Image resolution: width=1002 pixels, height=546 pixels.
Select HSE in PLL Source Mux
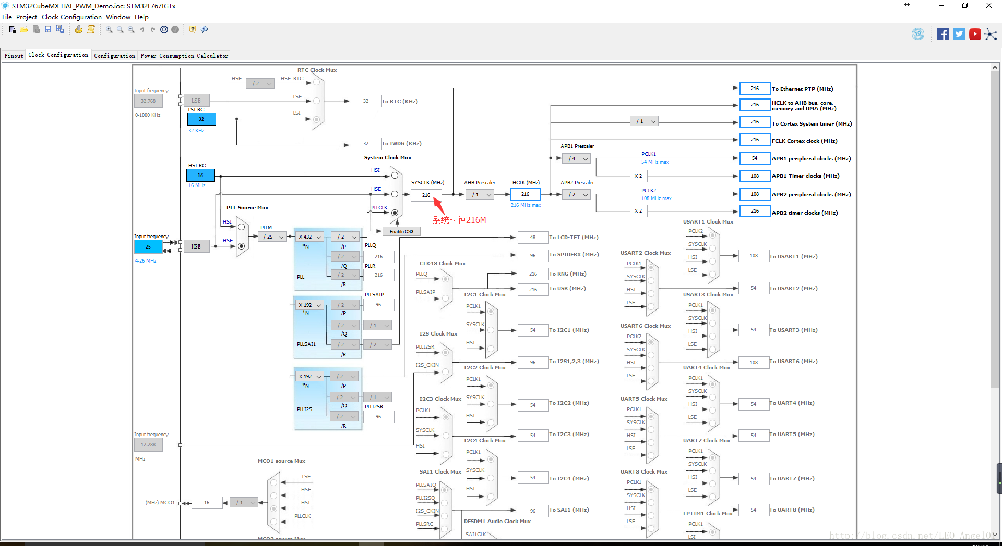click(x=241, y=246)
